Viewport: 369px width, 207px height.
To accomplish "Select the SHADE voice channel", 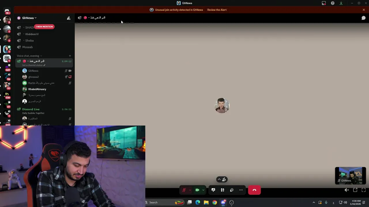I will [x=44, y=28].
